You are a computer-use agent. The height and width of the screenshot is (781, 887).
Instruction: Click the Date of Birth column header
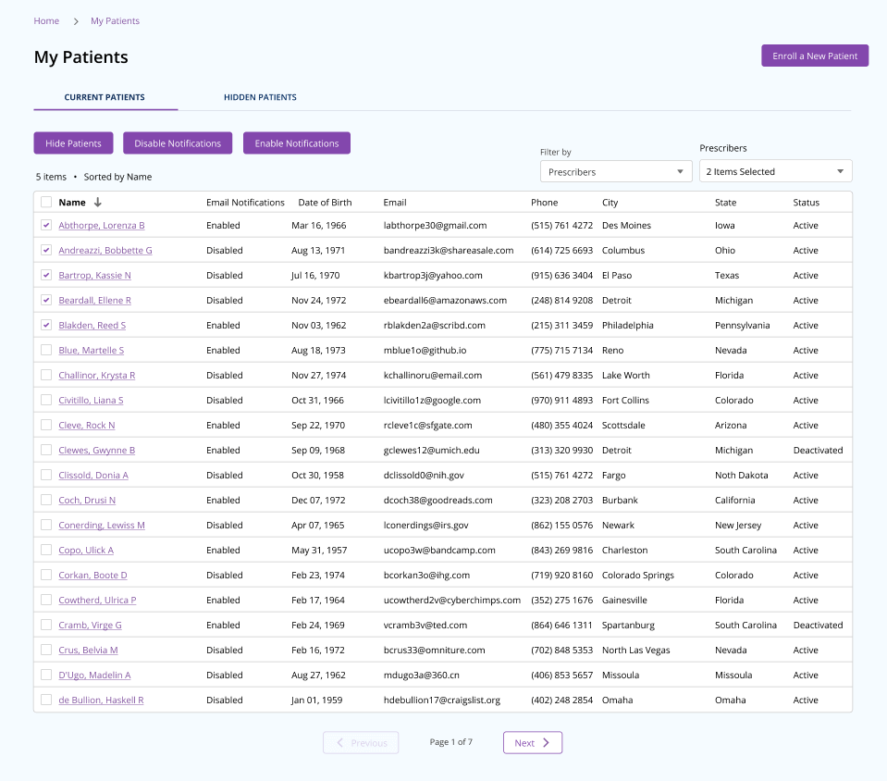coord(325,202)
